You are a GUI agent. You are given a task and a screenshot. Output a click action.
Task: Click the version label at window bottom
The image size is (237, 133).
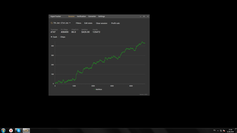pyautogui.click(x=143, y=95)
